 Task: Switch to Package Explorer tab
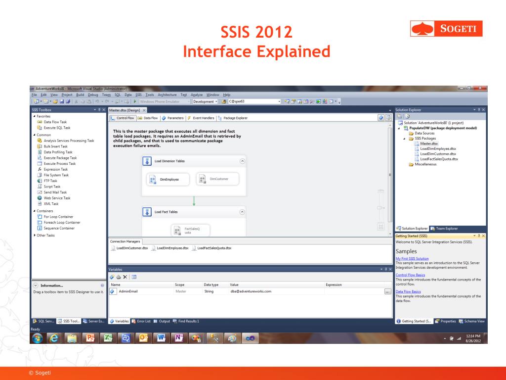(233, 118)
